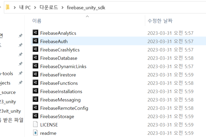Expand the chevron before firebase_unity_sdk
The height and width of the screenshot is (137, 206).
pyautogui.click(x=62, y=8)
